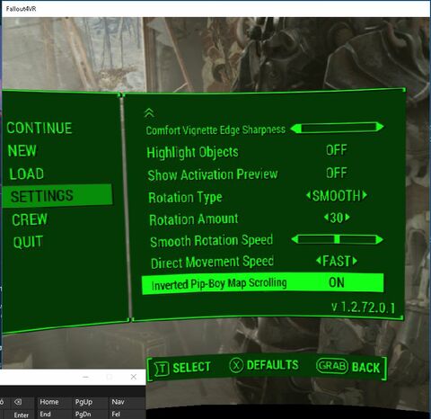431x419 pixels.
Task: Click left arrow beside FAST movement speed
Action: tap(319, 261)
